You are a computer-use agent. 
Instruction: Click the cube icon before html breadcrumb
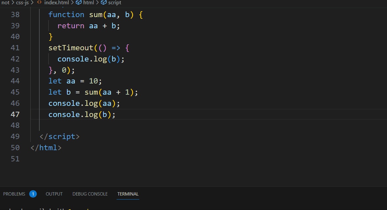tap(79, 3)
